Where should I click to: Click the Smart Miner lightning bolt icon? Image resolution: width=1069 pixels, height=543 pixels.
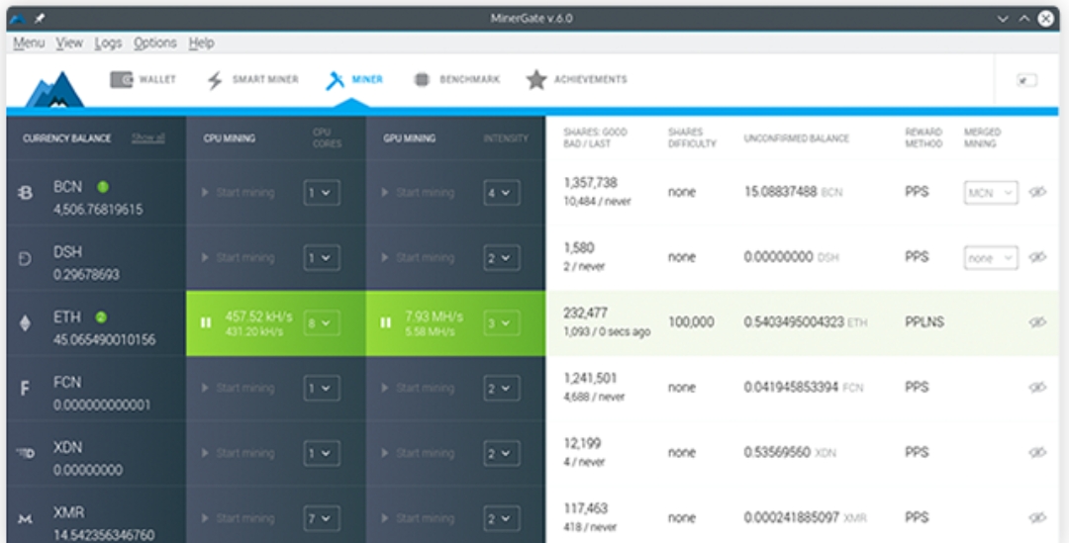pyautogui.click(x=215, y=80)
